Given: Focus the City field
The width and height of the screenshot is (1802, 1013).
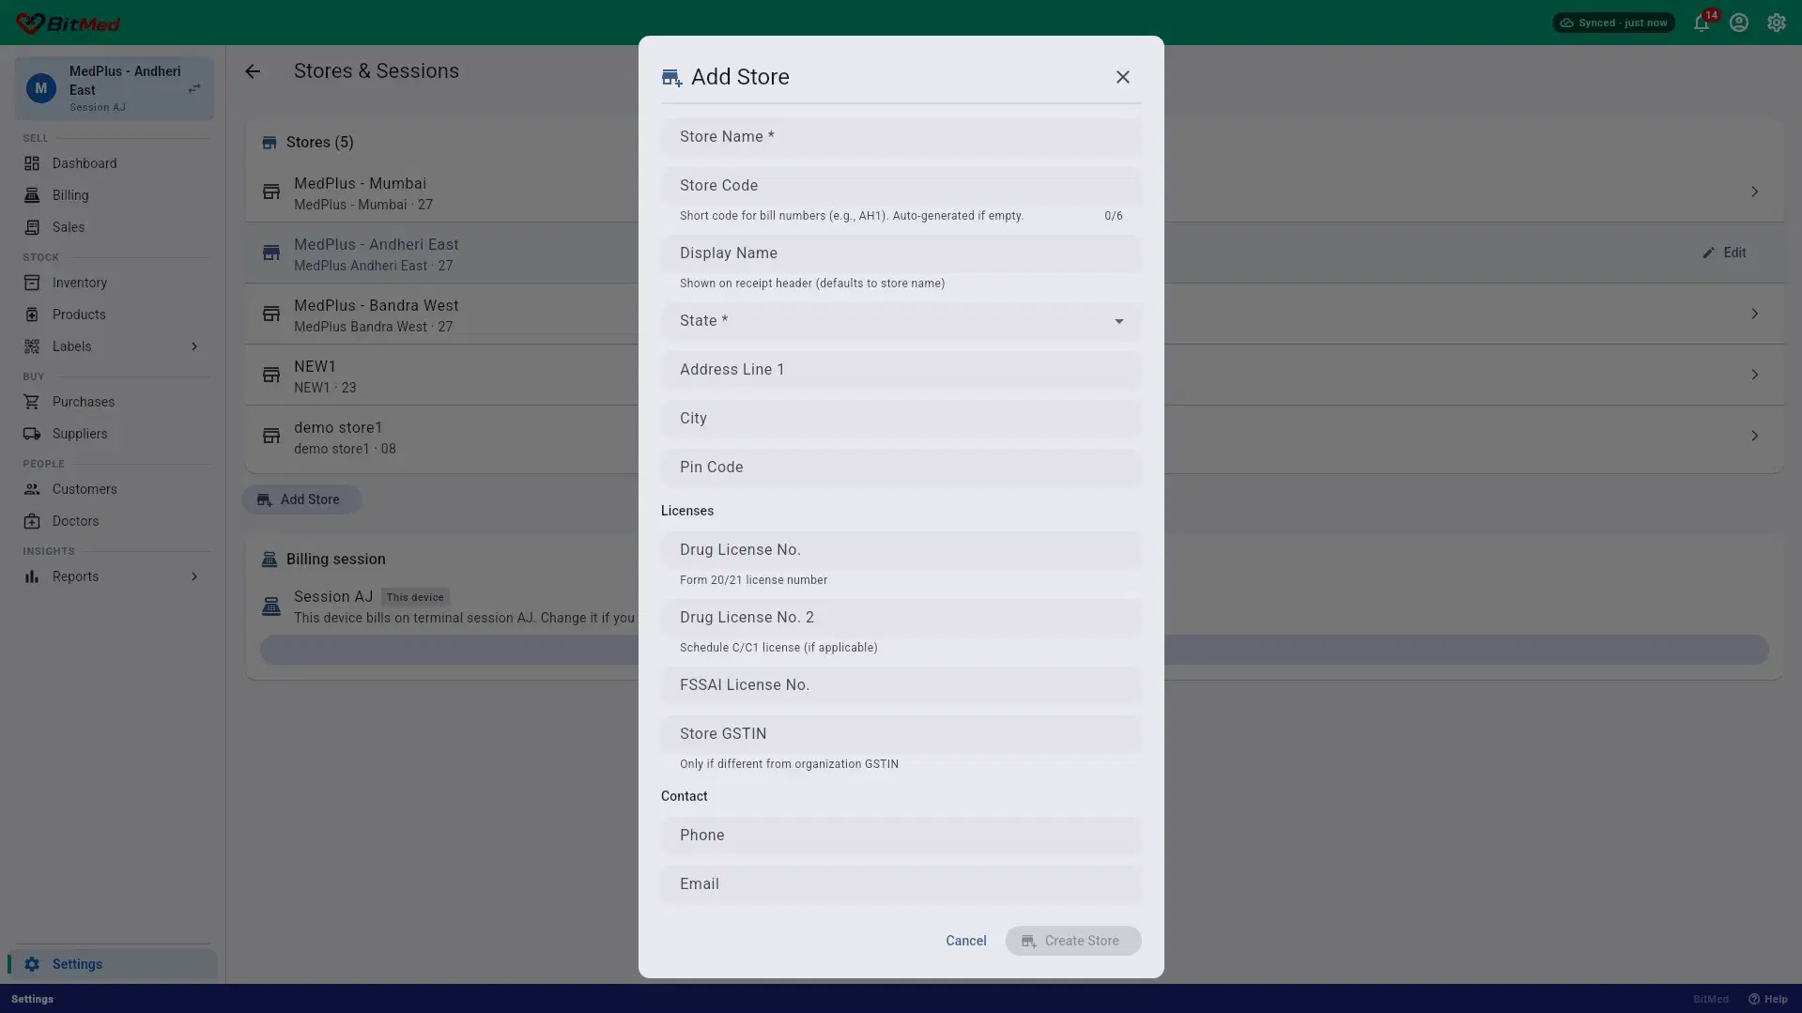Looking at the screenshot, I should (901, 419).
